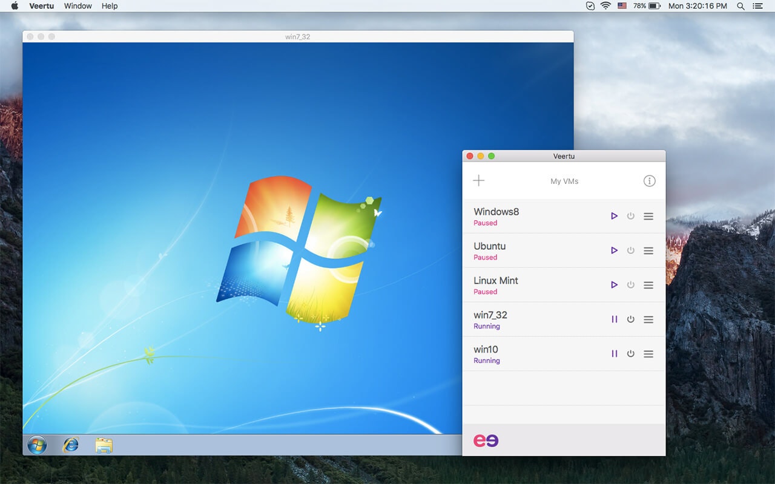Viewport: 775px width, 484px height.
Task: Open Windows Explorer folder in taskbar
Action: (104, 446)
